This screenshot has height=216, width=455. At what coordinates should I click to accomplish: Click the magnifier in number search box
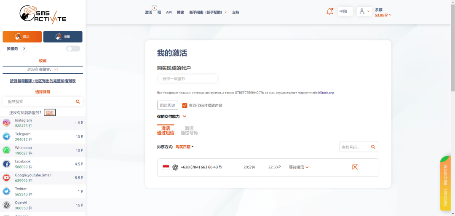tap(373, 147)
